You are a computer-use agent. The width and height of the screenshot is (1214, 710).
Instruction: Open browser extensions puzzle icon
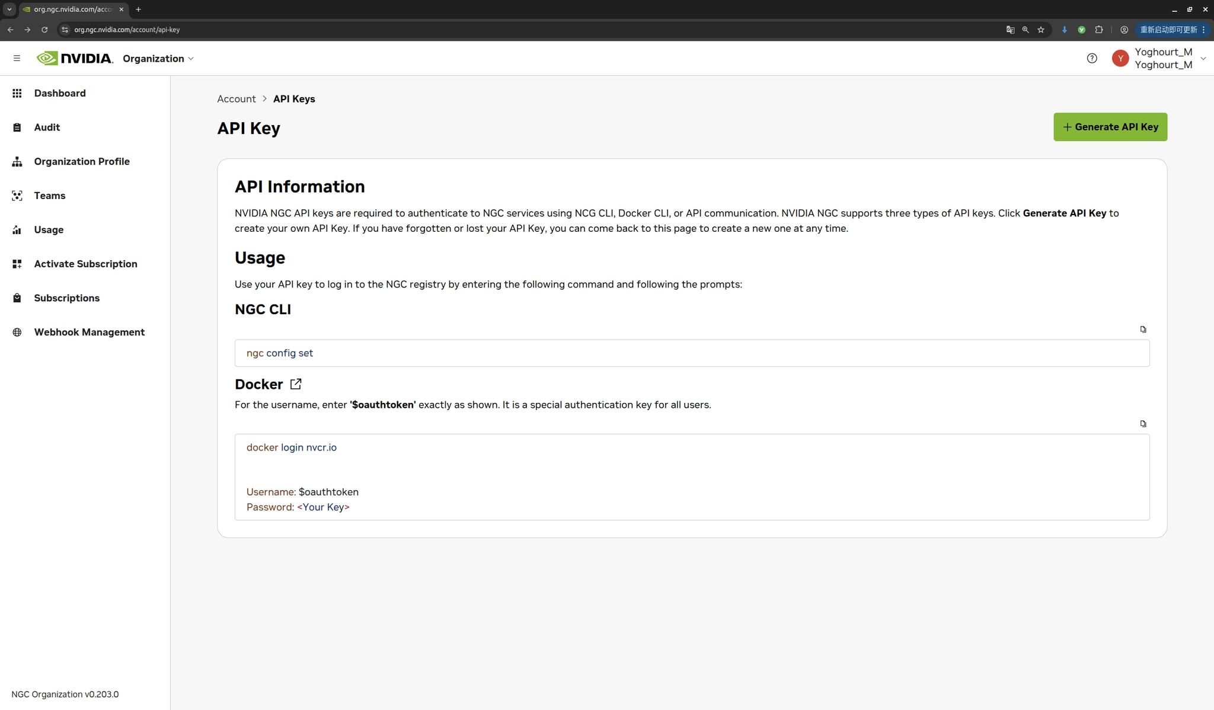point(1099,30)
